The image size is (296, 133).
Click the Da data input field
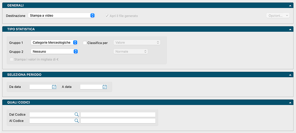pos(41,87)
